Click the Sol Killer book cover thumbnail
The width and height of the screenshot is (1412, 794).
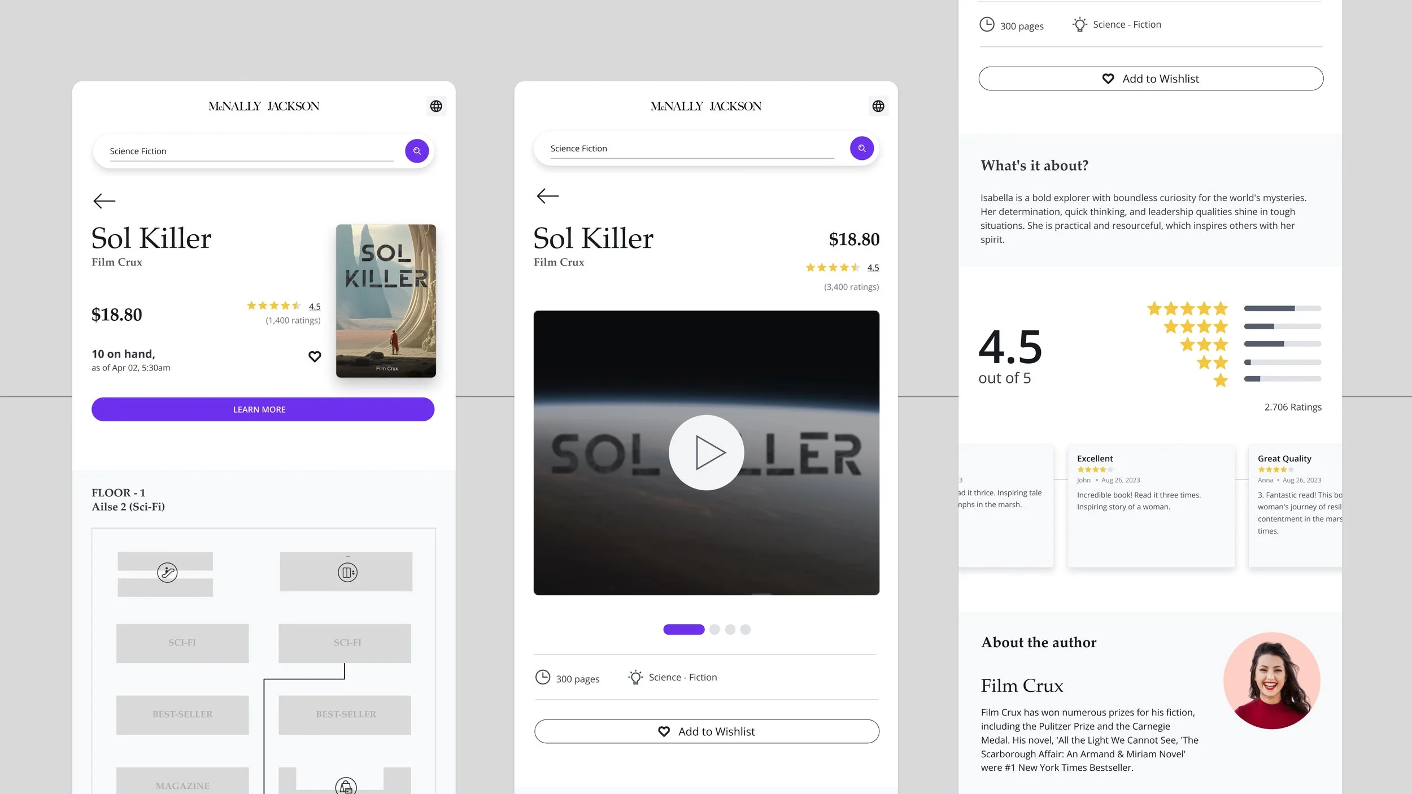pyautogui.click(x=386, y=300)
